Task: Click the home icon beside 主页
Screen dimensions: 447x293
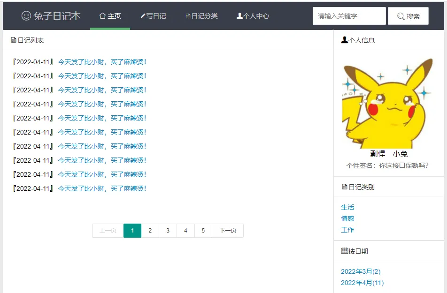Action: tap(102, 16)
